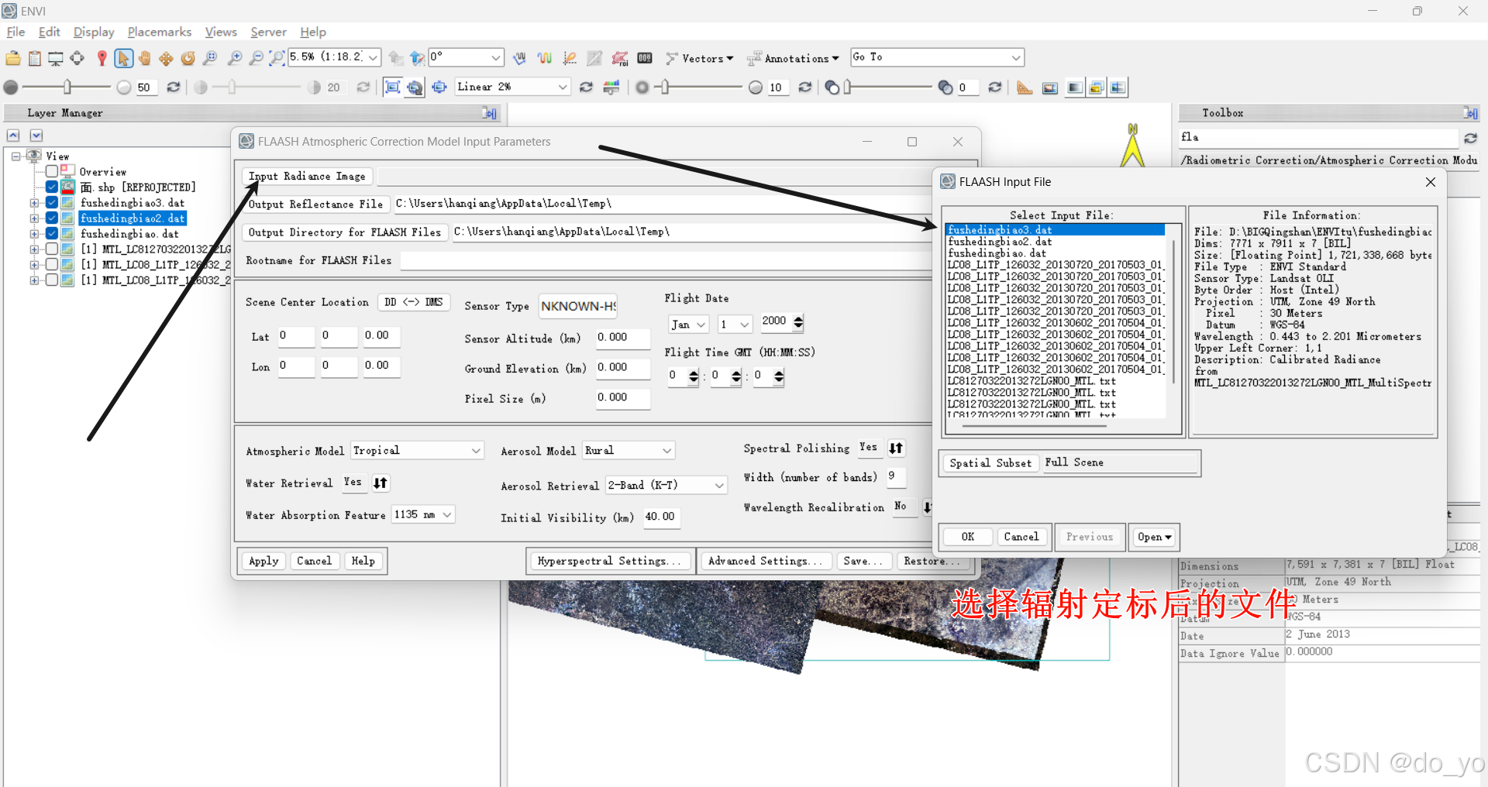
Task: Click the Zoom to full extent icon
Action: click(277, 58)
